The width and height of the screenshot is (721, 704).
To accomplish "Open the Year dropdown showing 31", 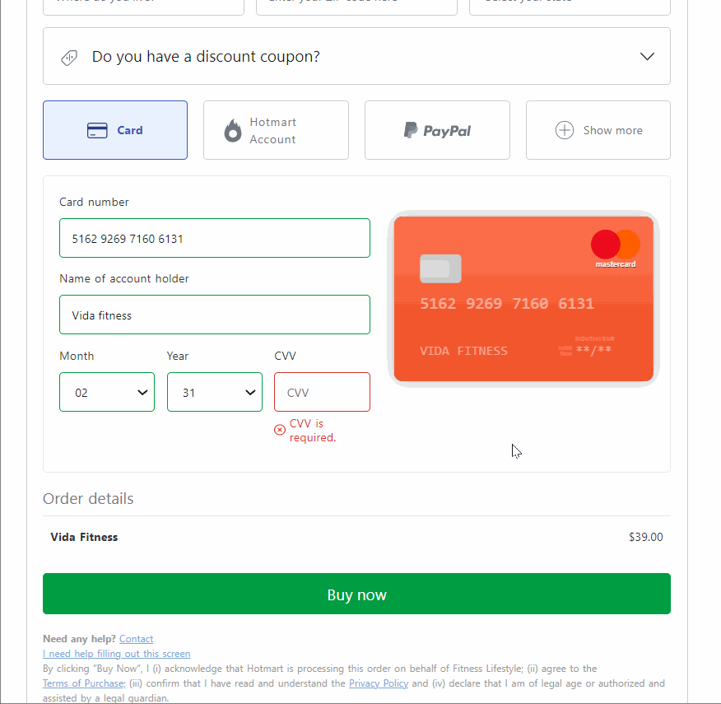I will (x=215, y=392).
